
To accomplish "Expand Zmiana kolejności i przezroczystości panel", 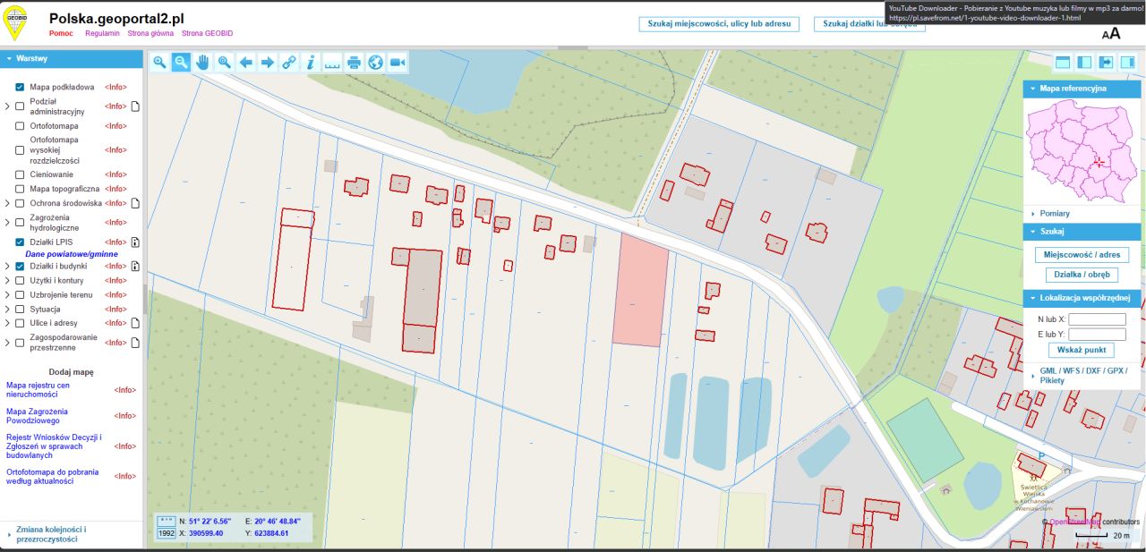I will click(72, 535).
